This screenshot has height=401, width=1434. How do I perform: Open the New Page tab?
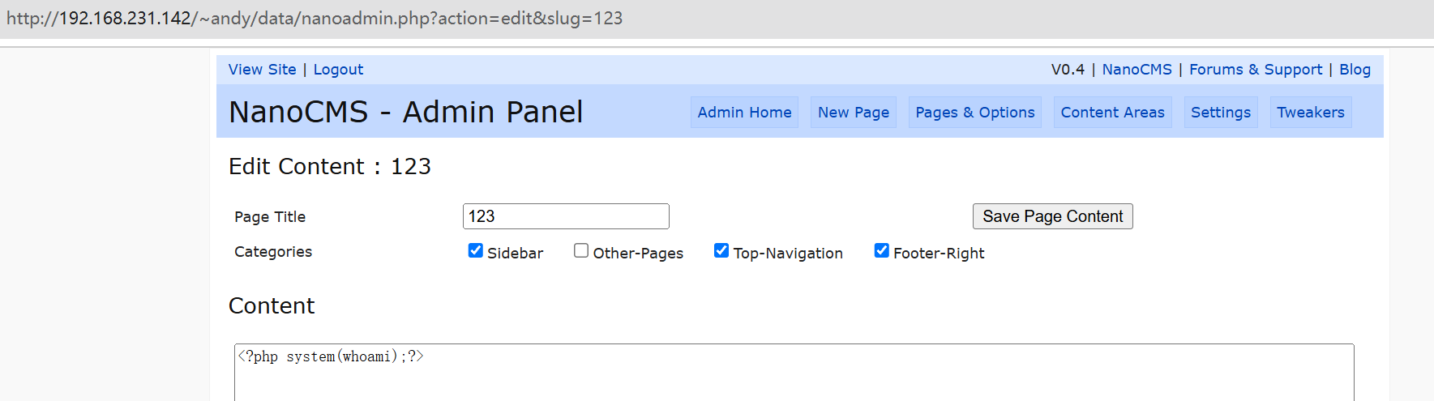point(853,113)
